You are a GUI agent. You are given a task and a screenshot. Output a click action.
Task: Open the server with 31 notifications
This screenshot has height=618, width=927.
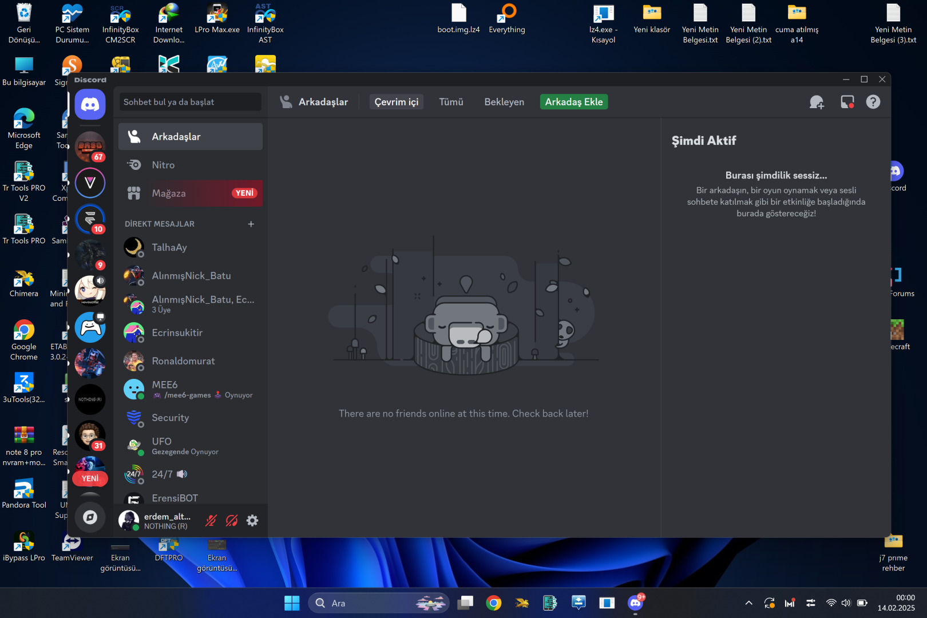tap(90, 435)
